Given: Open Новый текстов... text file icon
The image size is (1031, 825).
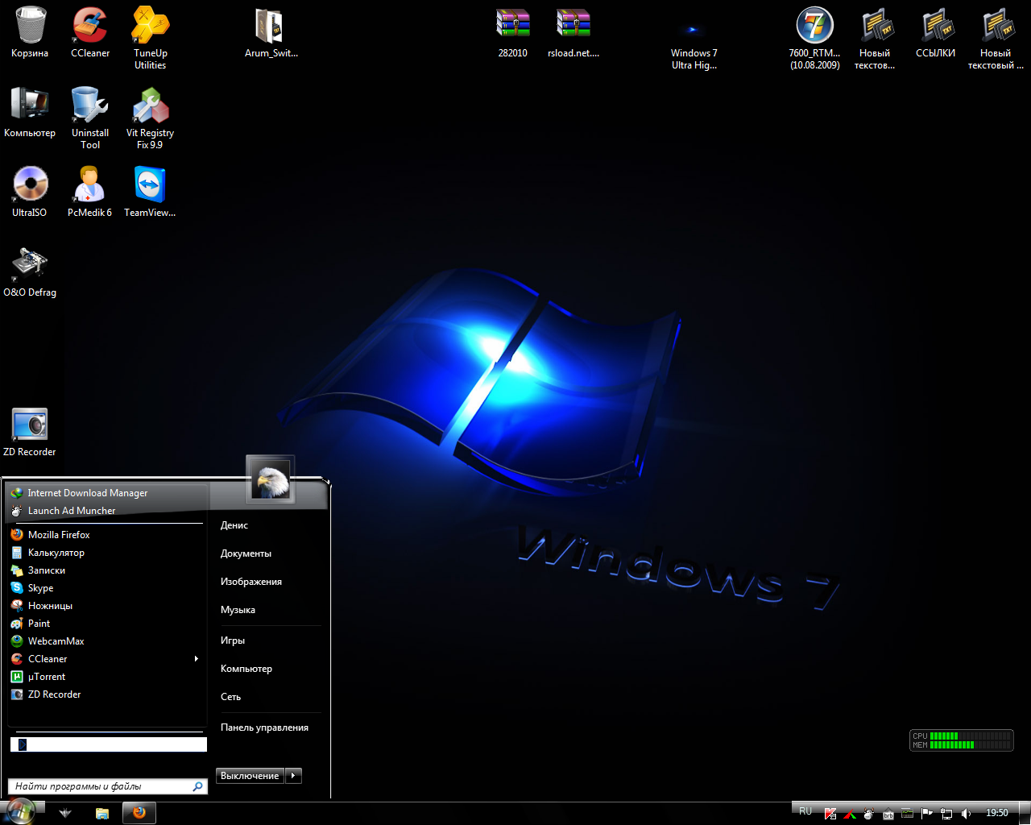Looking at the screenshot, I should pyautogui.click(x=876, y=38).
